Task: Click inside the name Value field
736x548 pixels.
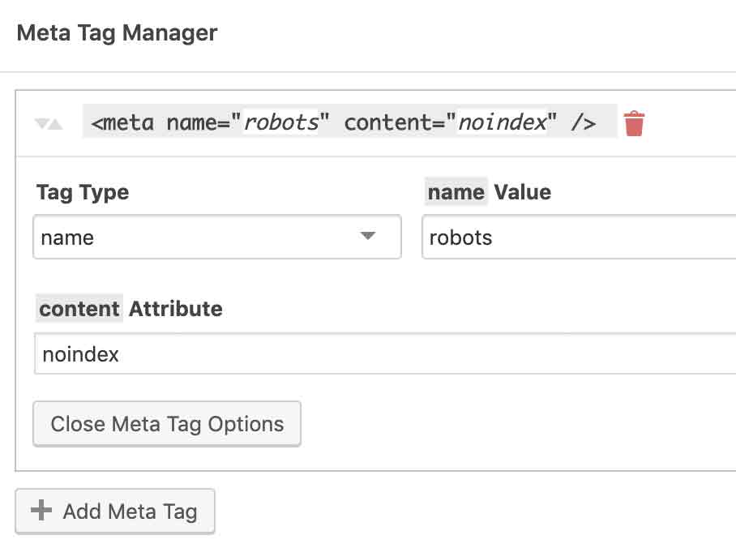Action: [x=567, y=238]
